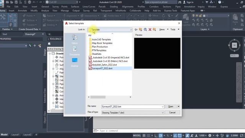
Task: Open the File name combo box dropdown
Action: (x=162, y=107)
